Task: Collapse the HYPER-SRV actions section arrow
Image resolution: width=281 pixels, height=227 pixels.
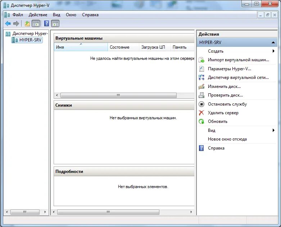Action: click(x=273, y=43)
